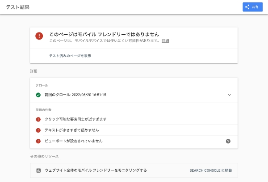
Task: Expand the crawl details chevron
Action: (230, 95)
